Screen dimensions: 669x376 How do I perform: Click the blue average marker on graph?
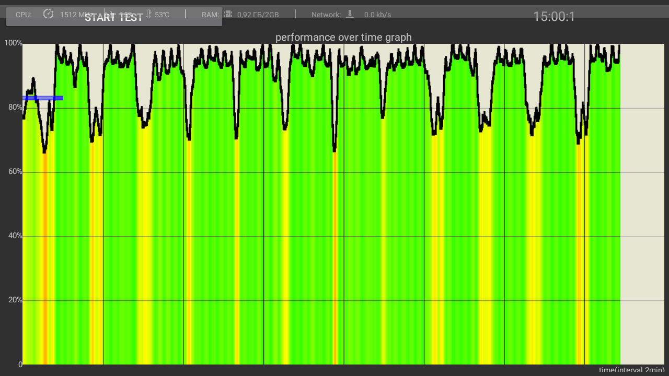click(x=43, y=98)
